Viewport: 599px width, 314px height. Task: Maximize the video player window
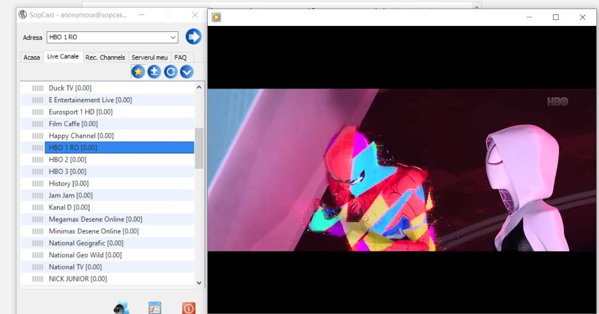pyautogui.click(x=556, y=17)
